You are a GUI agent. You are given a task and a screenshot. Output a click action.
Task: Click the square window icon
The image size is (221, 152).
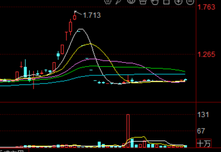(167, 2)
